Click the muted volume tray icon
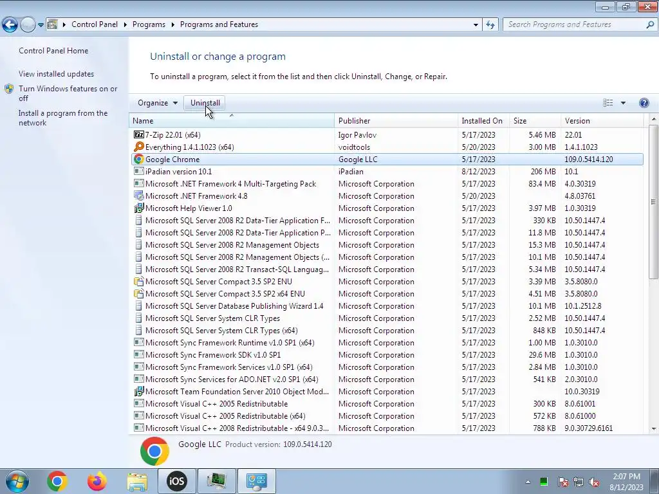 594,482
